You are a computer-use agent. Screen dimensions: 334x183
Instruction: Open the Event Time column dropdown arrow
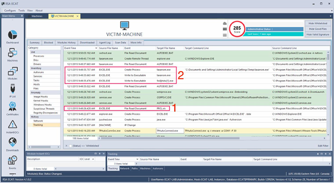tap(96, 48)
